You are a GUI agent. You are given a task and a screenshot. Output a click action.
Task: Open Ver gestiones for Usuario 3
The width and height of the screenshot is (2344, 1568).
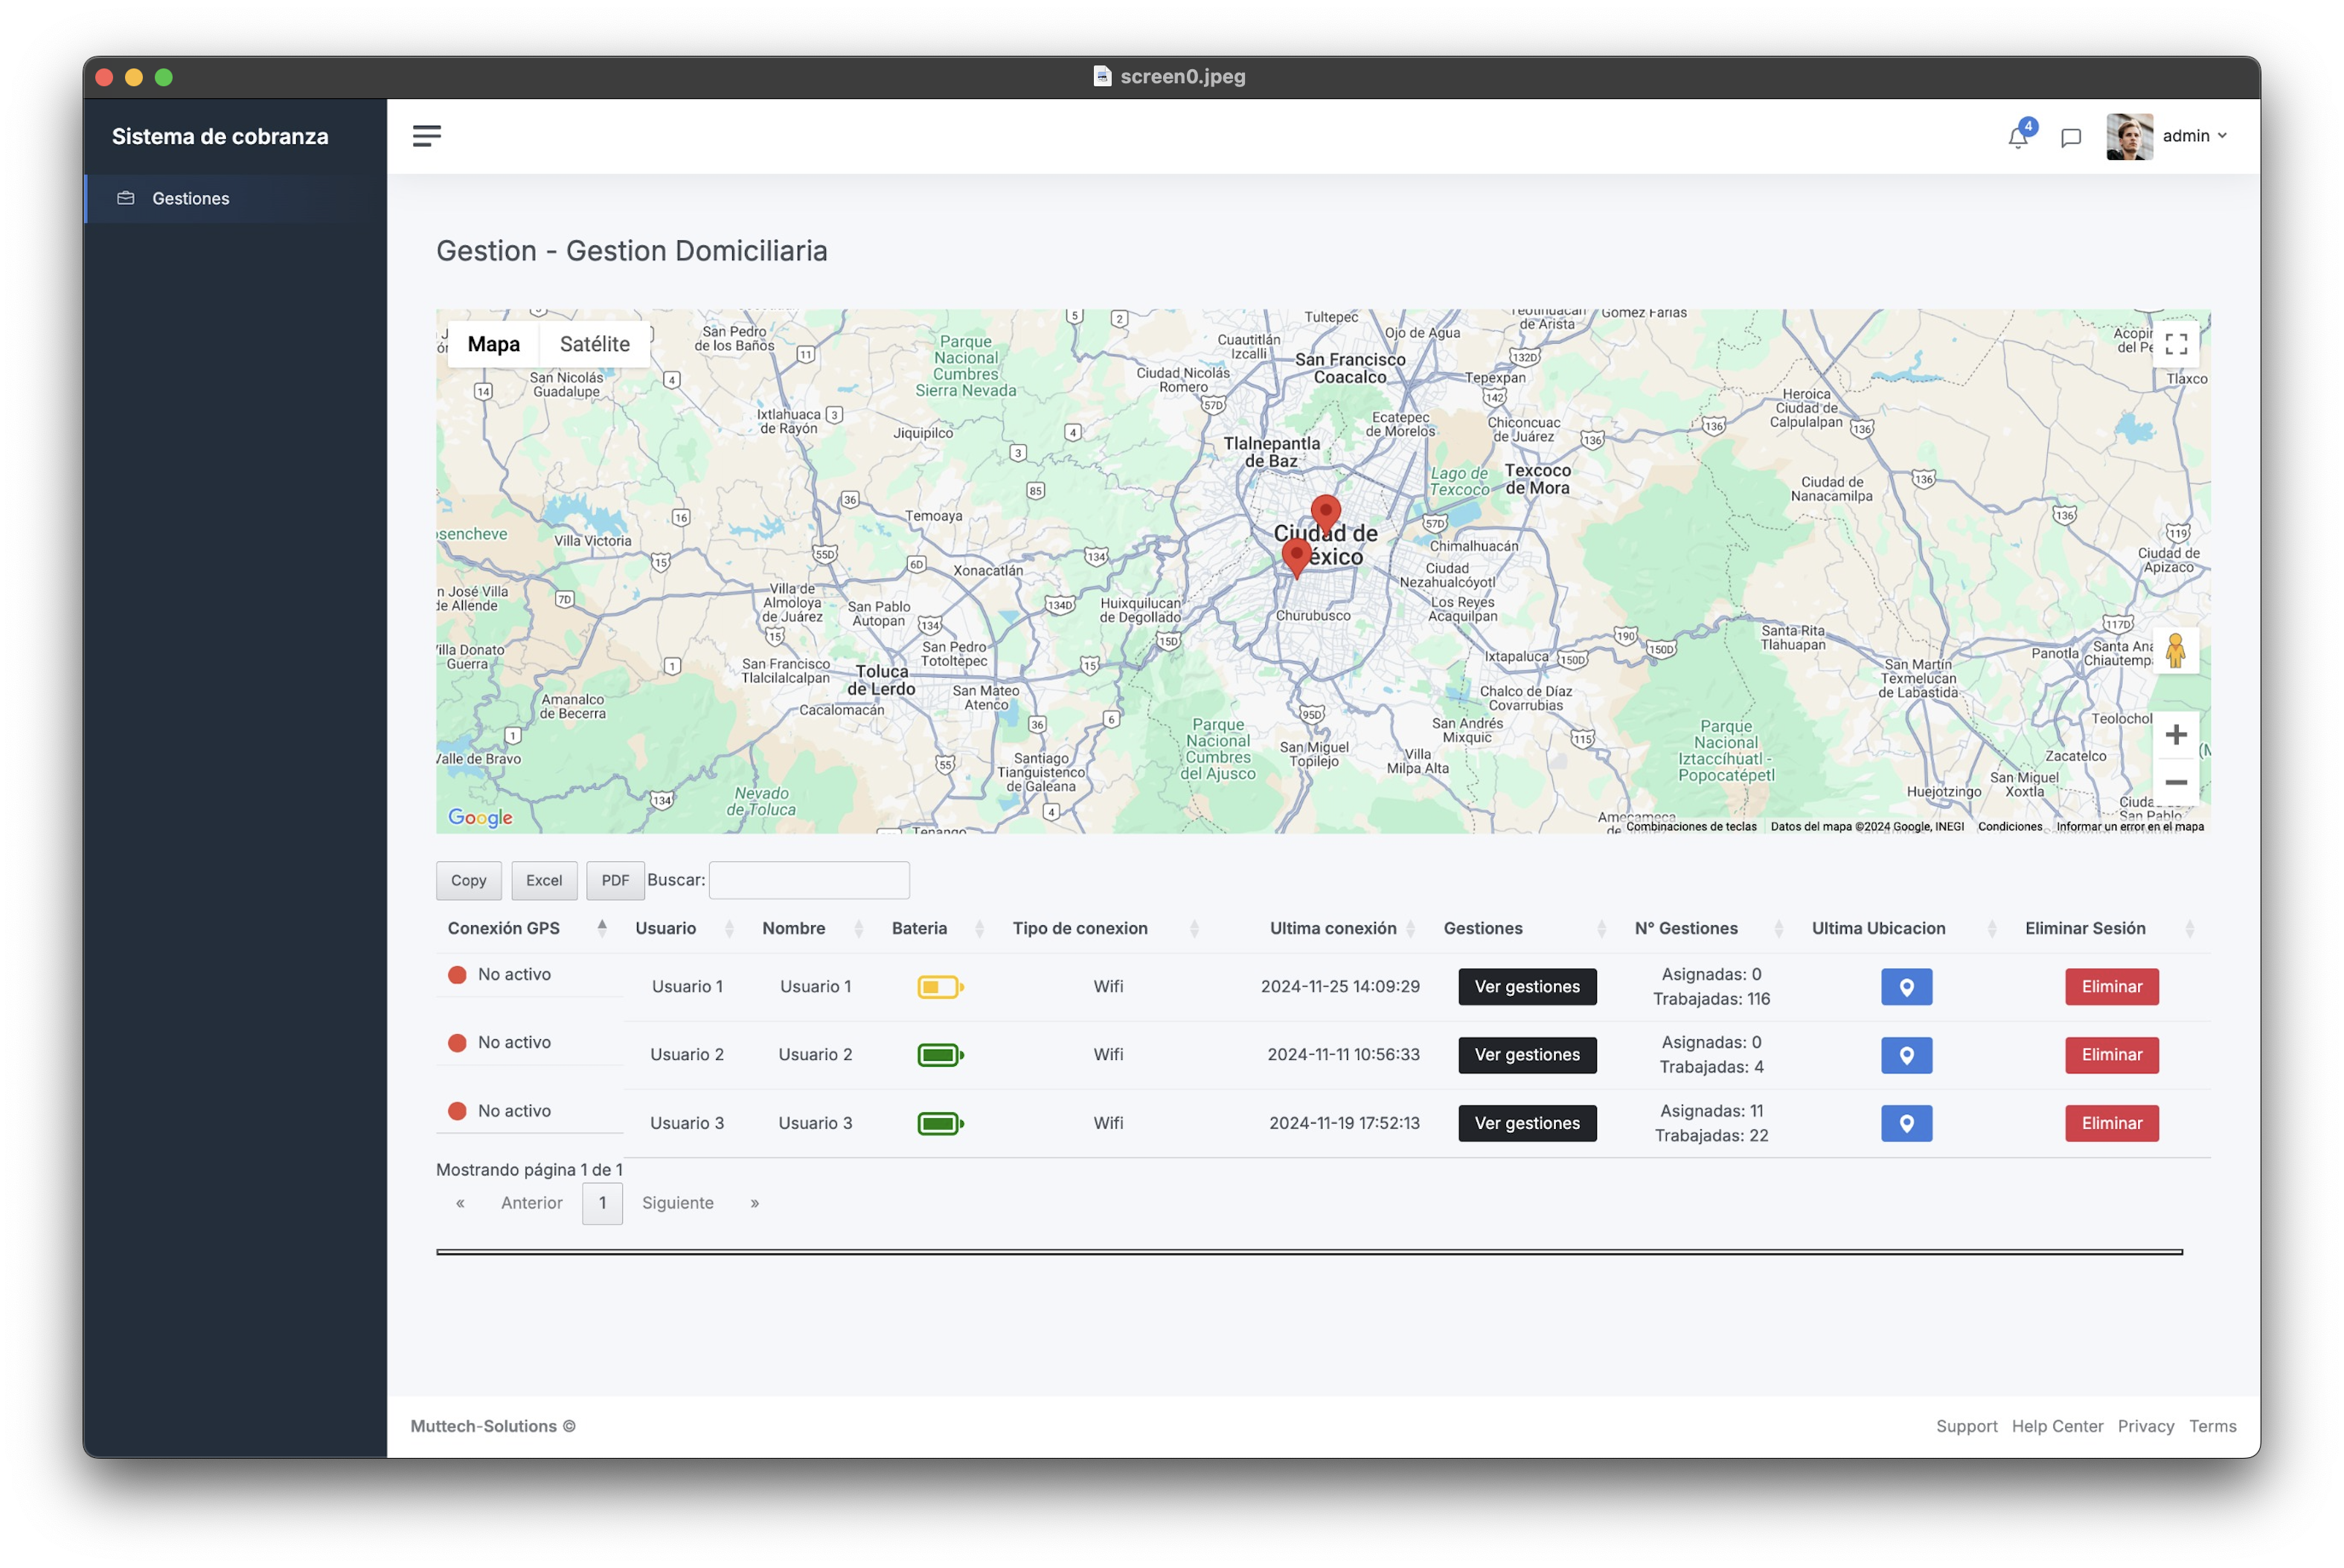point(1527,1123)
